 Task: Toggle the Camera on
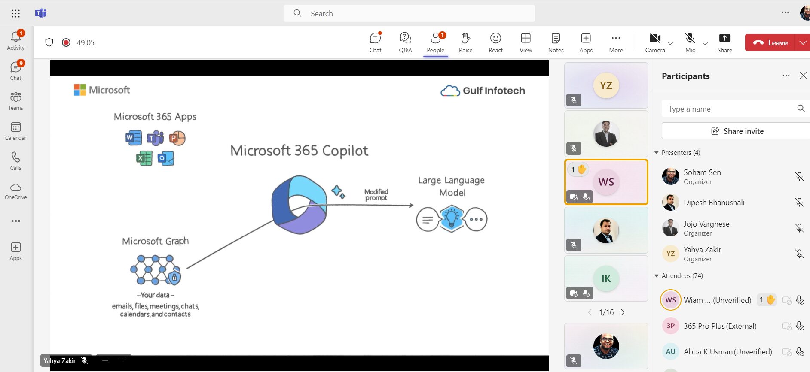pos(655,42)
